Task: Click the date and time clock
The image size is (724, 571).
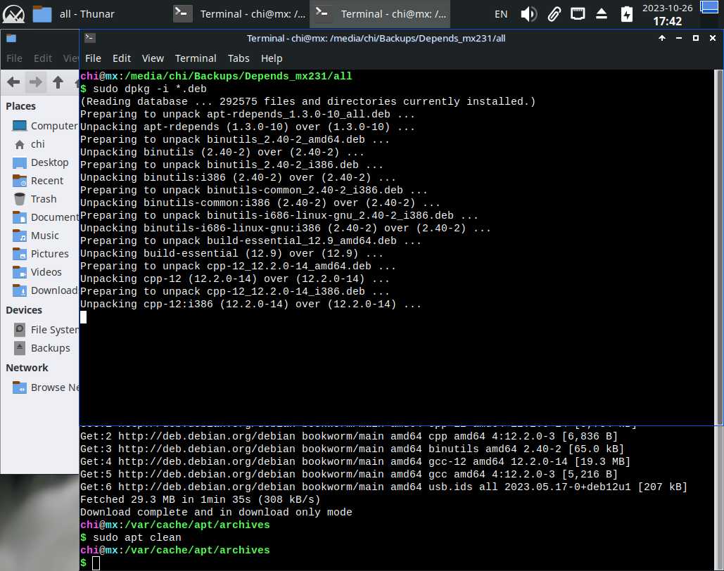Action: [x=667, y=14]
